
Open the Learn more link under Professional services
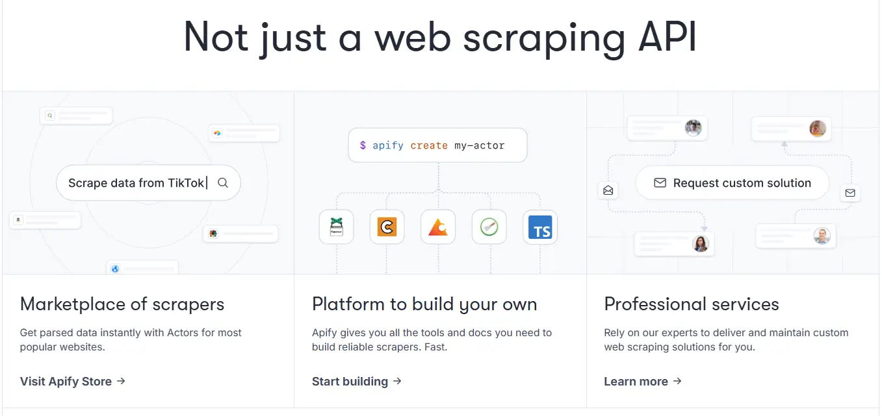pyautogui.click(x=636, y=381)
